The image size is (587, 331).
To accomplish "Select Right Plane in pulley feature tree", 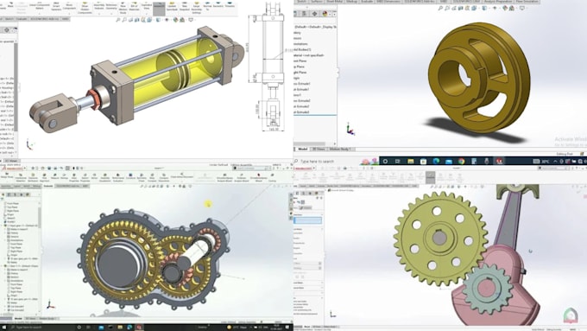I will pyautogui.click(x=300, y=73).
